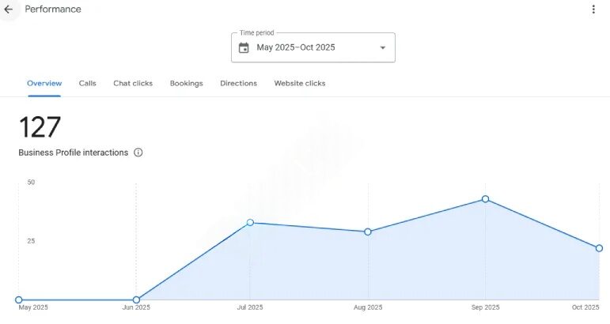
Task: Click the Oct 2025 data point
Action: pyautogui.click(x=599, y=248)
